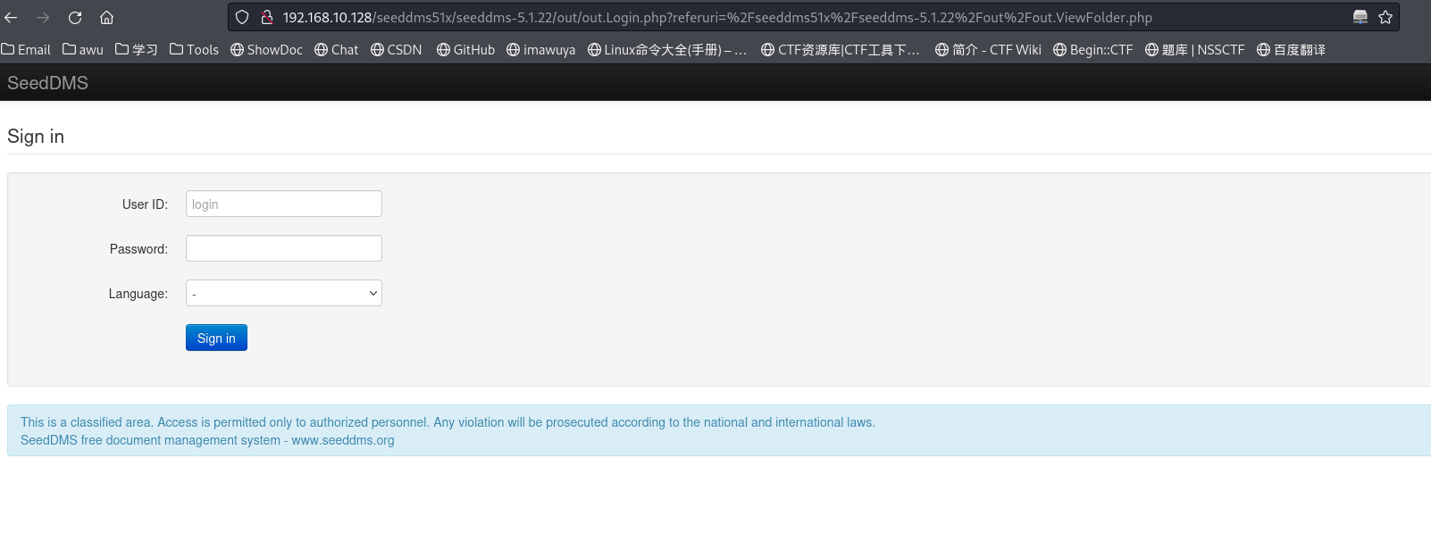Open the browser home page icon

(x=106, y=17)
